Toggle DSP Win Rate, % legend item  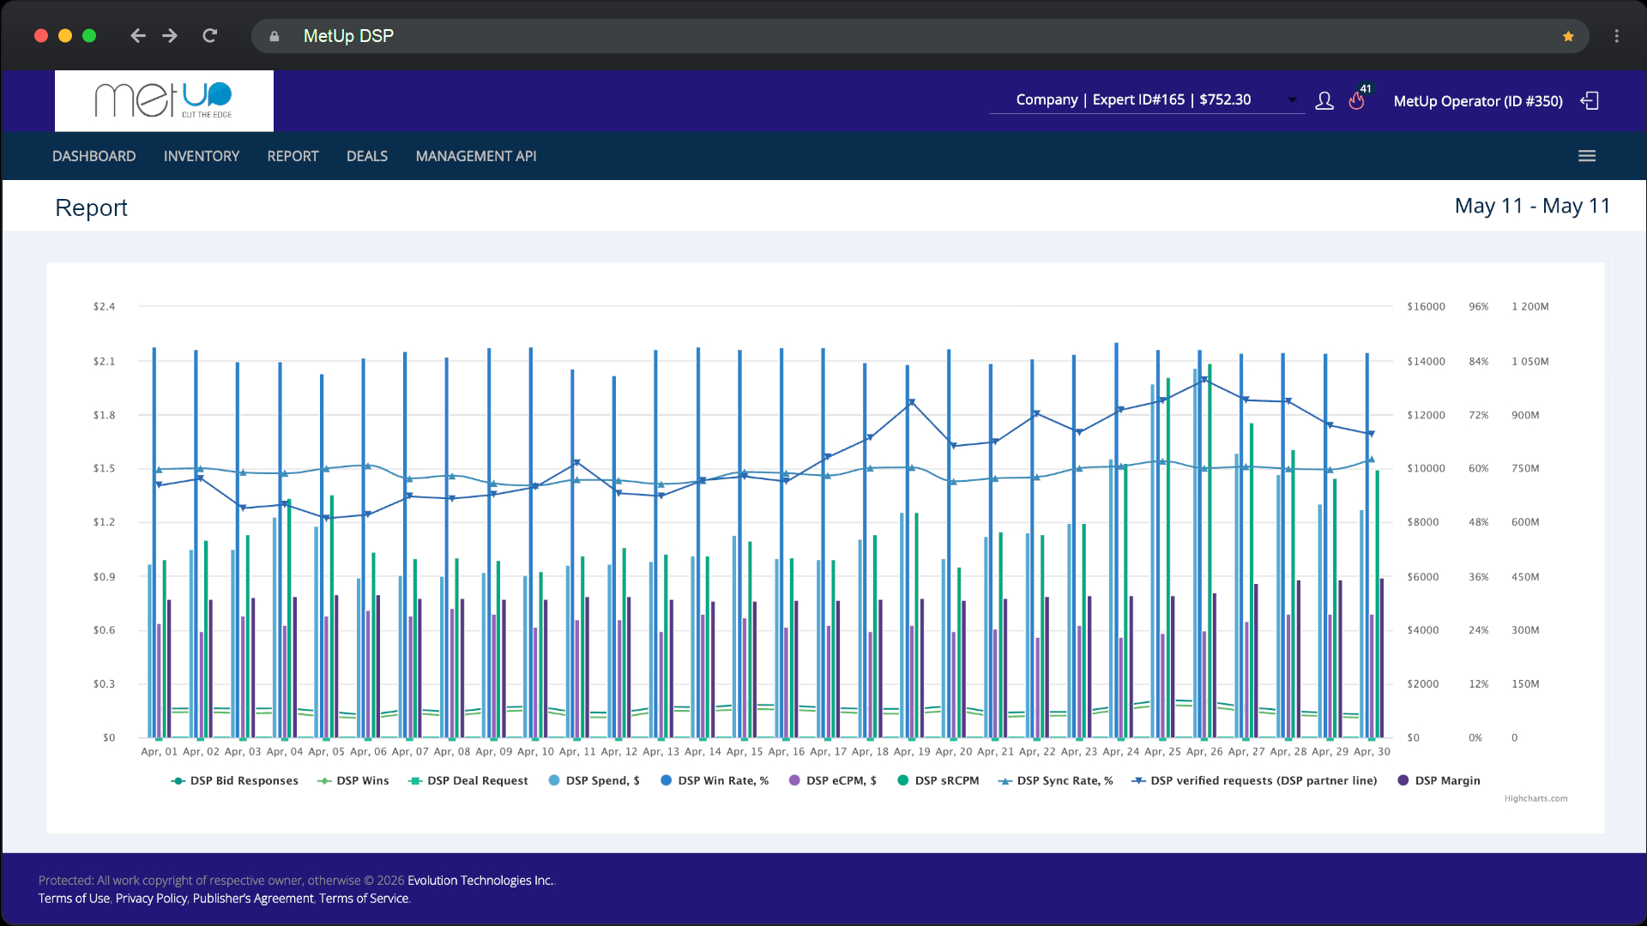click(x=714, y=781)
